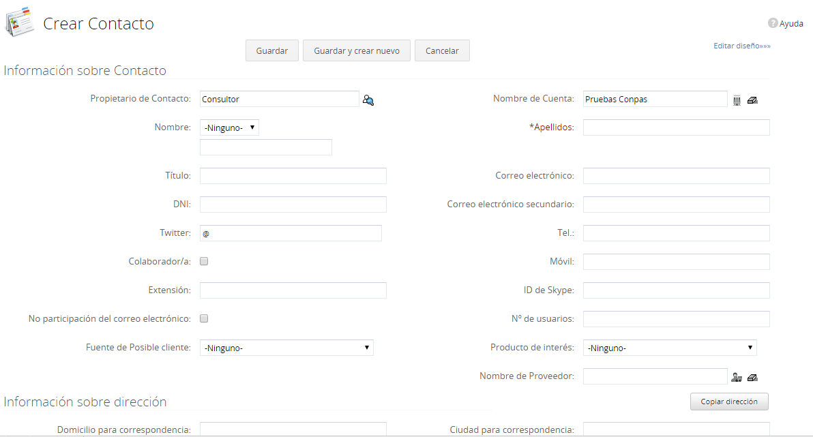Click the Copiar dirección button
Viewport: 813px width, 437px height.
729,402
